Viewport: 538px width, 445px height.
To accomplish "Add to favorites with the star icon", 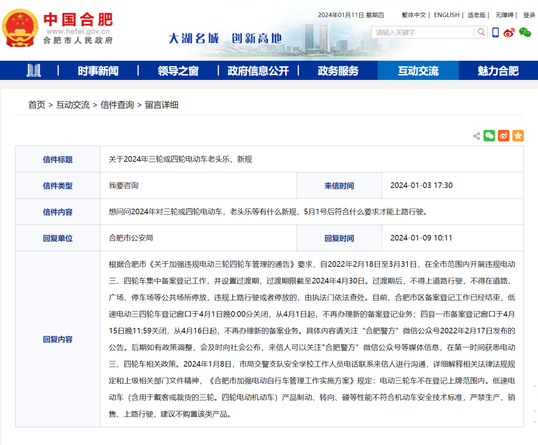I will point(518,136).
